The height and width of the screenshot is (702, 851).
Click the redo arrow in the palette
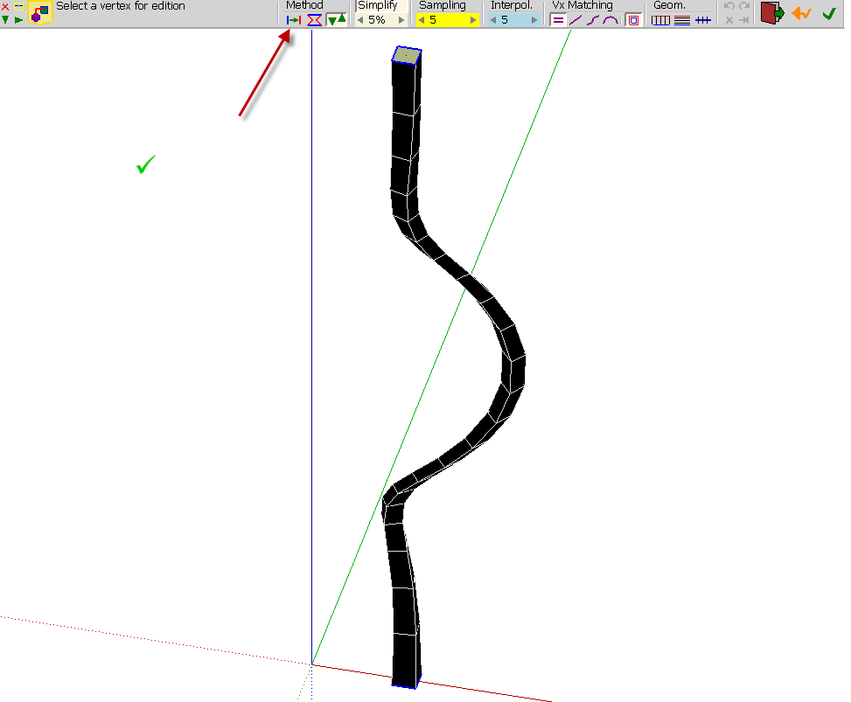[744, 6]
